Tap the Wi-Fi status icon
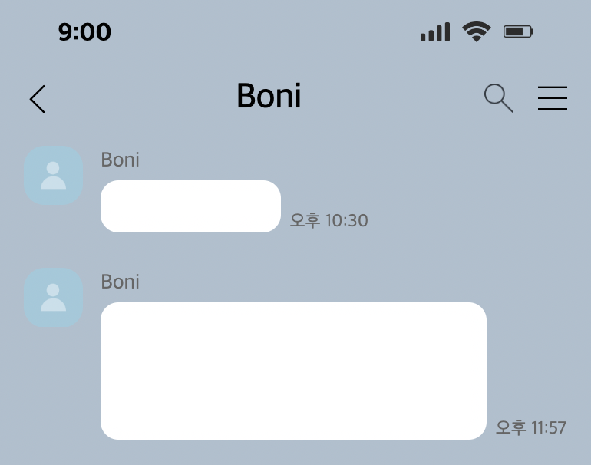Screen dimensions: 591x465 [477, 31]
